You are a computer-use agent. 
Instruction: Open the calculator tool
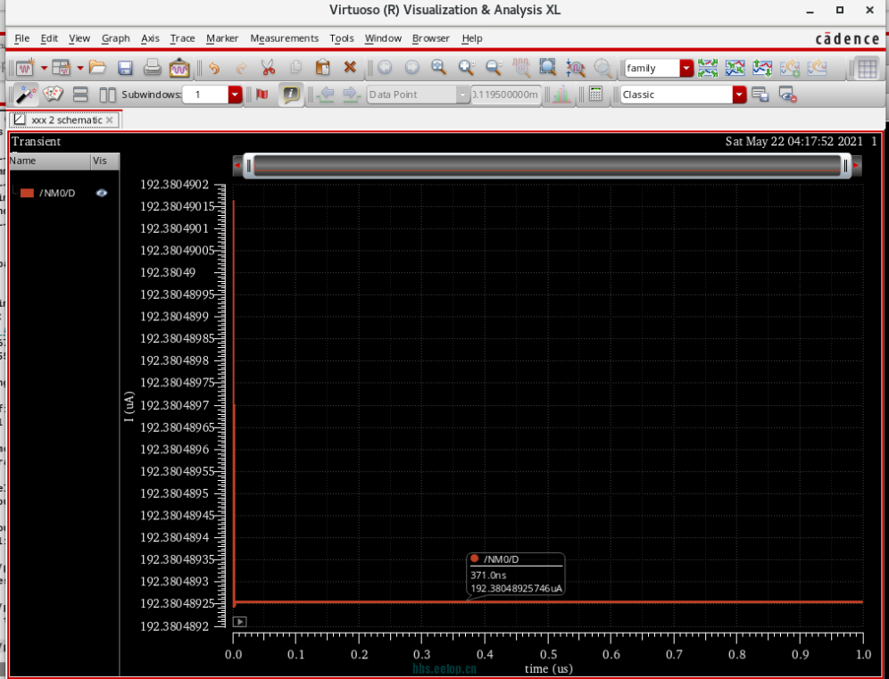pyautogui.click(x=595, y=94)
